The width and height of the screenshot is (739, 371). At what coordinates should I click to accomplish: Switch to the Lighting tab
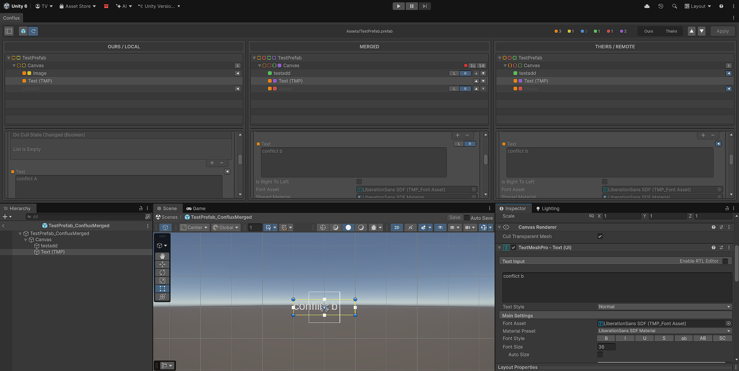pos(548,209)
